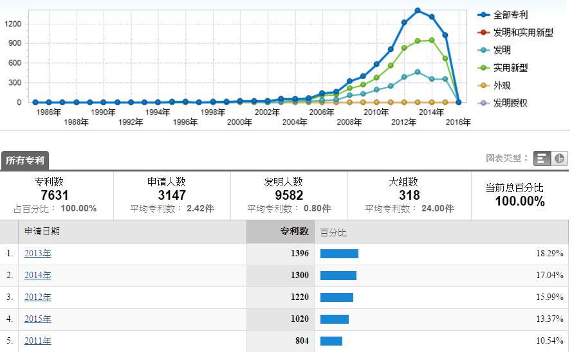Click the 申请人数 value 3147
Image resolution: width=572 pixels, height=352 pixels.
[x=172, y=195]
